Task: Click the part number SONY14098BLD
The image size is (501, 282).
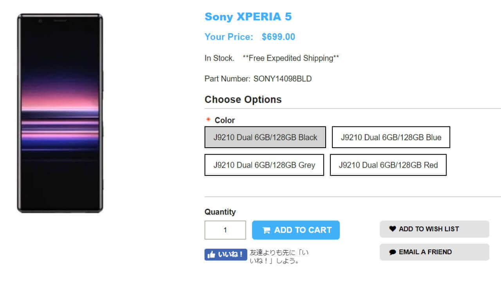Action: [x=282, y=79]
